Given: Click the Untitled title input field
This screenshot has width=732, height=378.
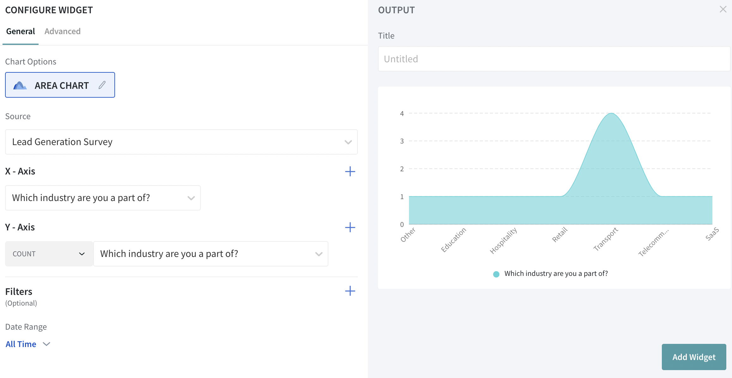Looking at the screenshot, I should click(x=554, y=59).
